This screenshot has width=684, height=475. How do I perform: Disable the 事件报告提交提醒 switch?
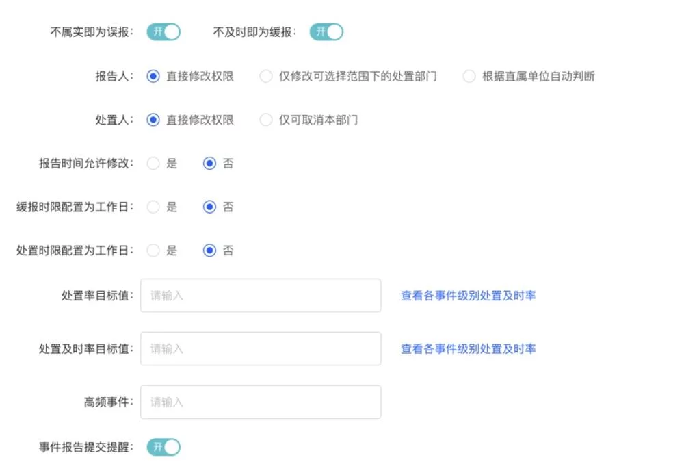[163, 447]
